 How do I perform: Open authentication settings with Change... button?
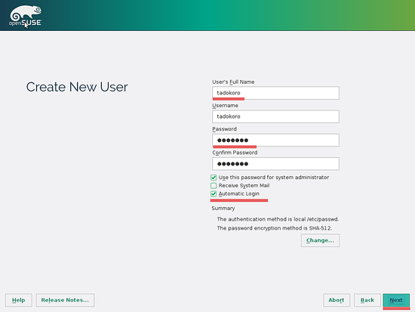320,240
